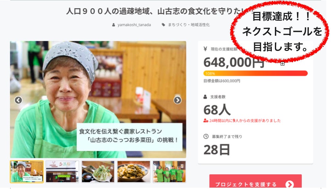This screenshot has height=189, width=331.
Task: Select the 多菜田 storefront thumbnail
Action: [62, 172]
